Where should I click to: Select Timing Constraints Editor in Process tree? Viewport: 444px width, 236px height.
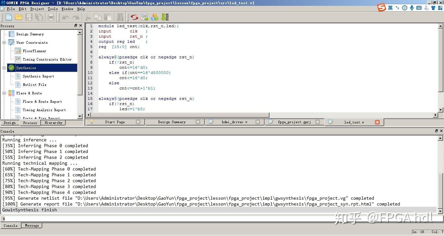47,59
